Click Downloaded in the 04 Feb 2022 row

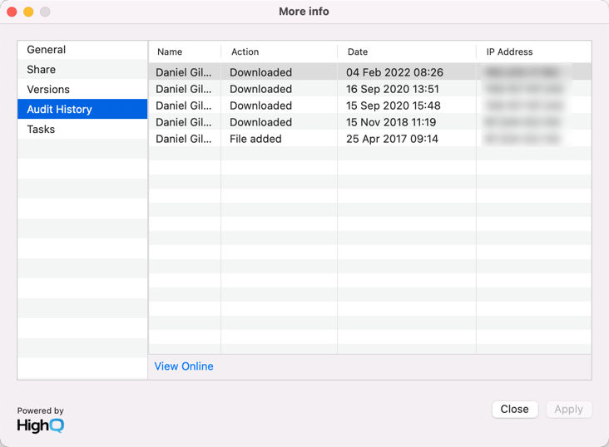pyautogui.click(x=260, y=72)
